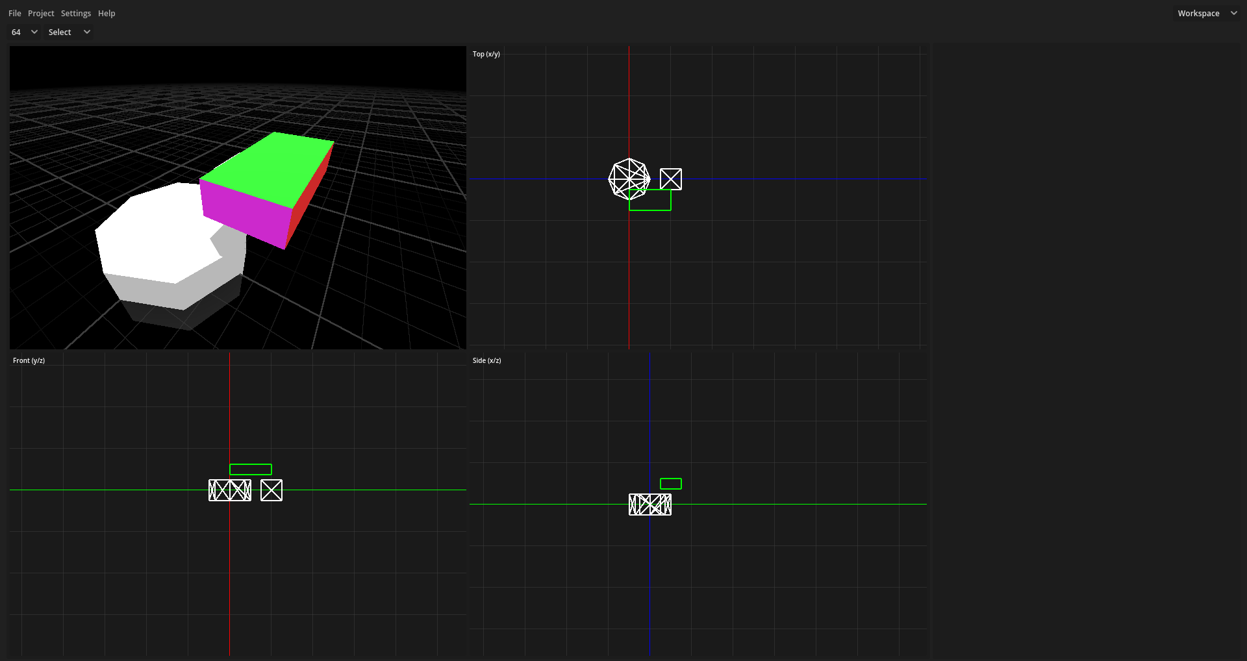Select the small crossed square in Front view
Screen dimensions: 1247x661
click(271, 490)
